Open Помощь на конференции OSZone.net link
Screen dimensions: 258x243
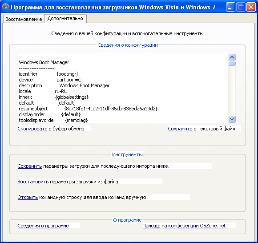184,226
